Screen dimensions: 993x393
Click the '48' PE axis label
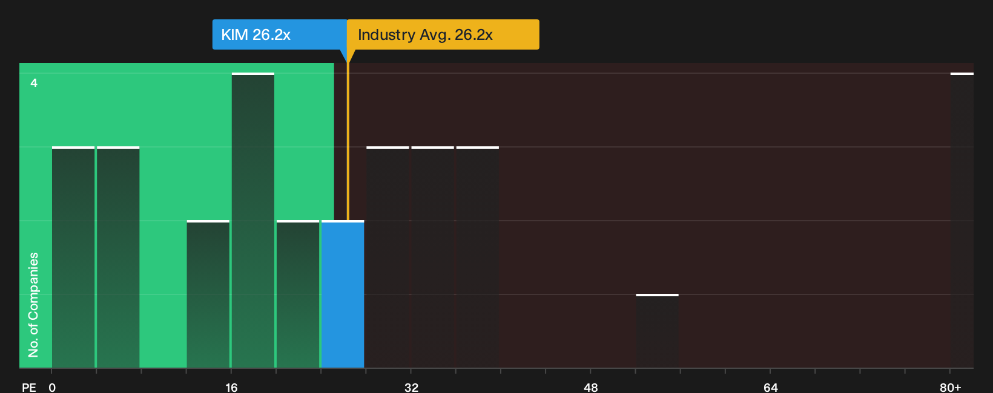pos(591,387)
